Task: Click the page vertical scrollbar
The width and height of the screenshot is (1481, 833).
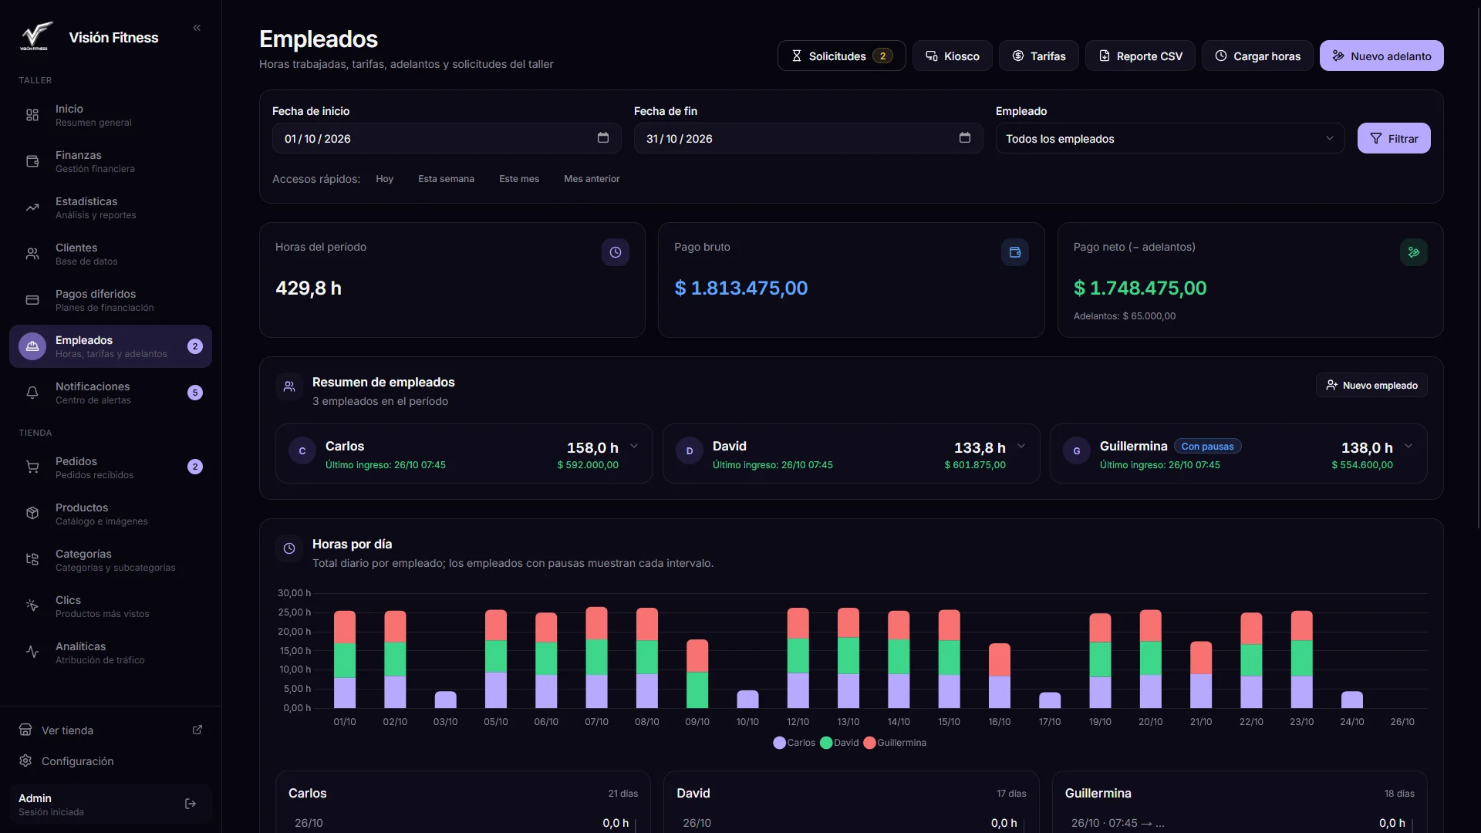Action: pyautogui.click(x=1478, y=266)
